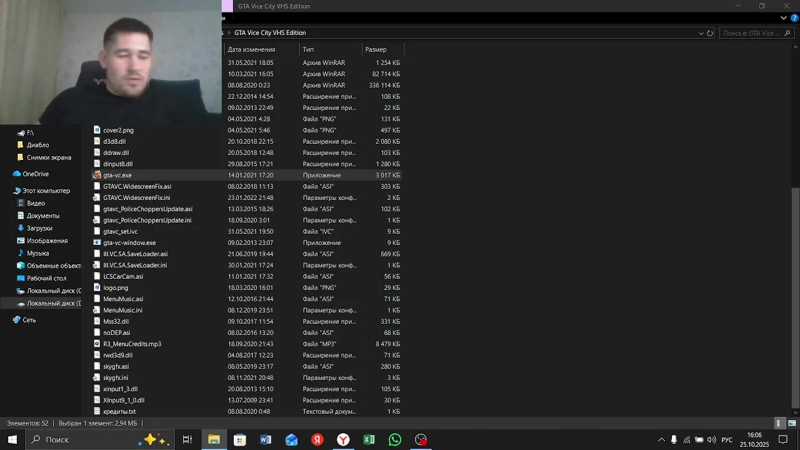Screen dimensions: 800x450
Task: Select Локальный диск (C drive
Action: [x=49, y=291]
